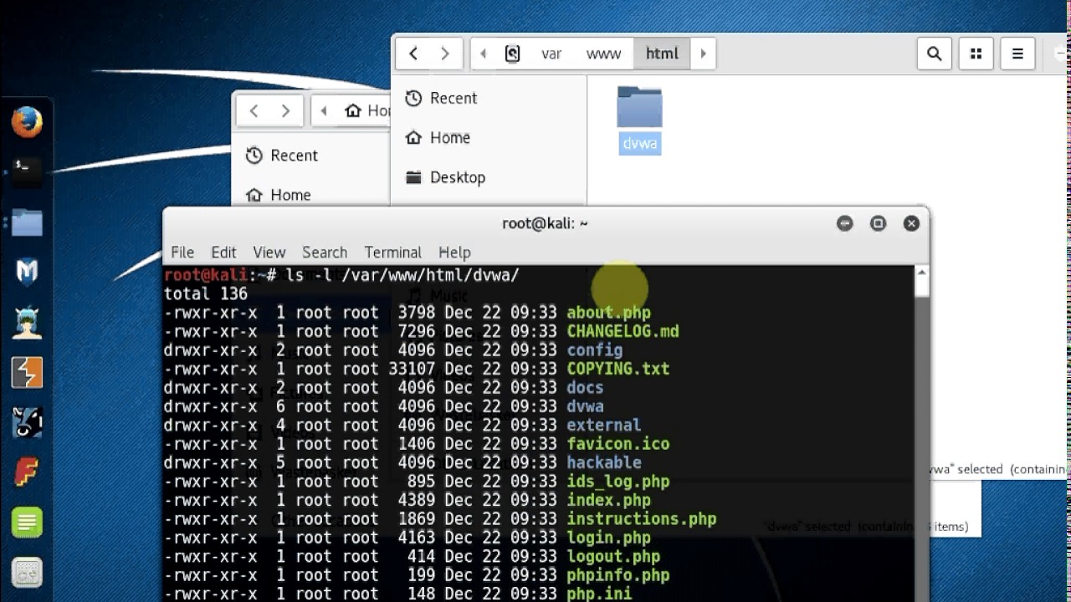This screenshot has width=1071, height=602.
Task: Click php.ini in terminal listing
Action: (x=599, y=594)
